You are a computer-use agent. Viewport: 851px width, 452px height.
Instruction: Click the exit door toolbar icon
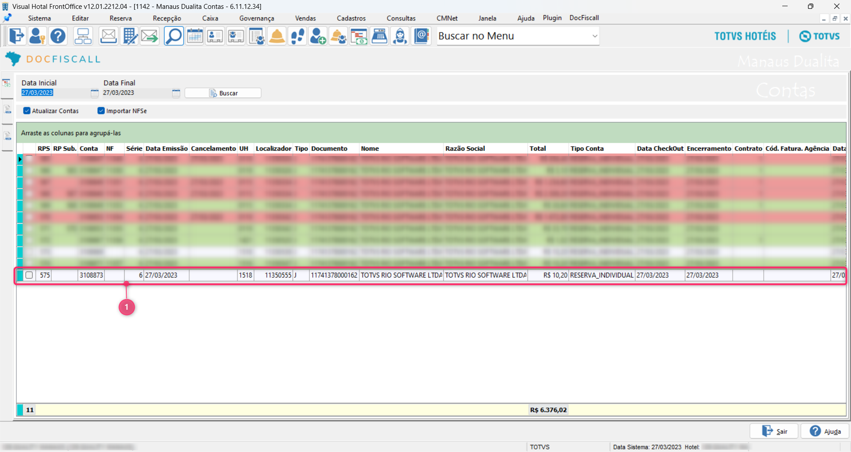tap(17, 36)
